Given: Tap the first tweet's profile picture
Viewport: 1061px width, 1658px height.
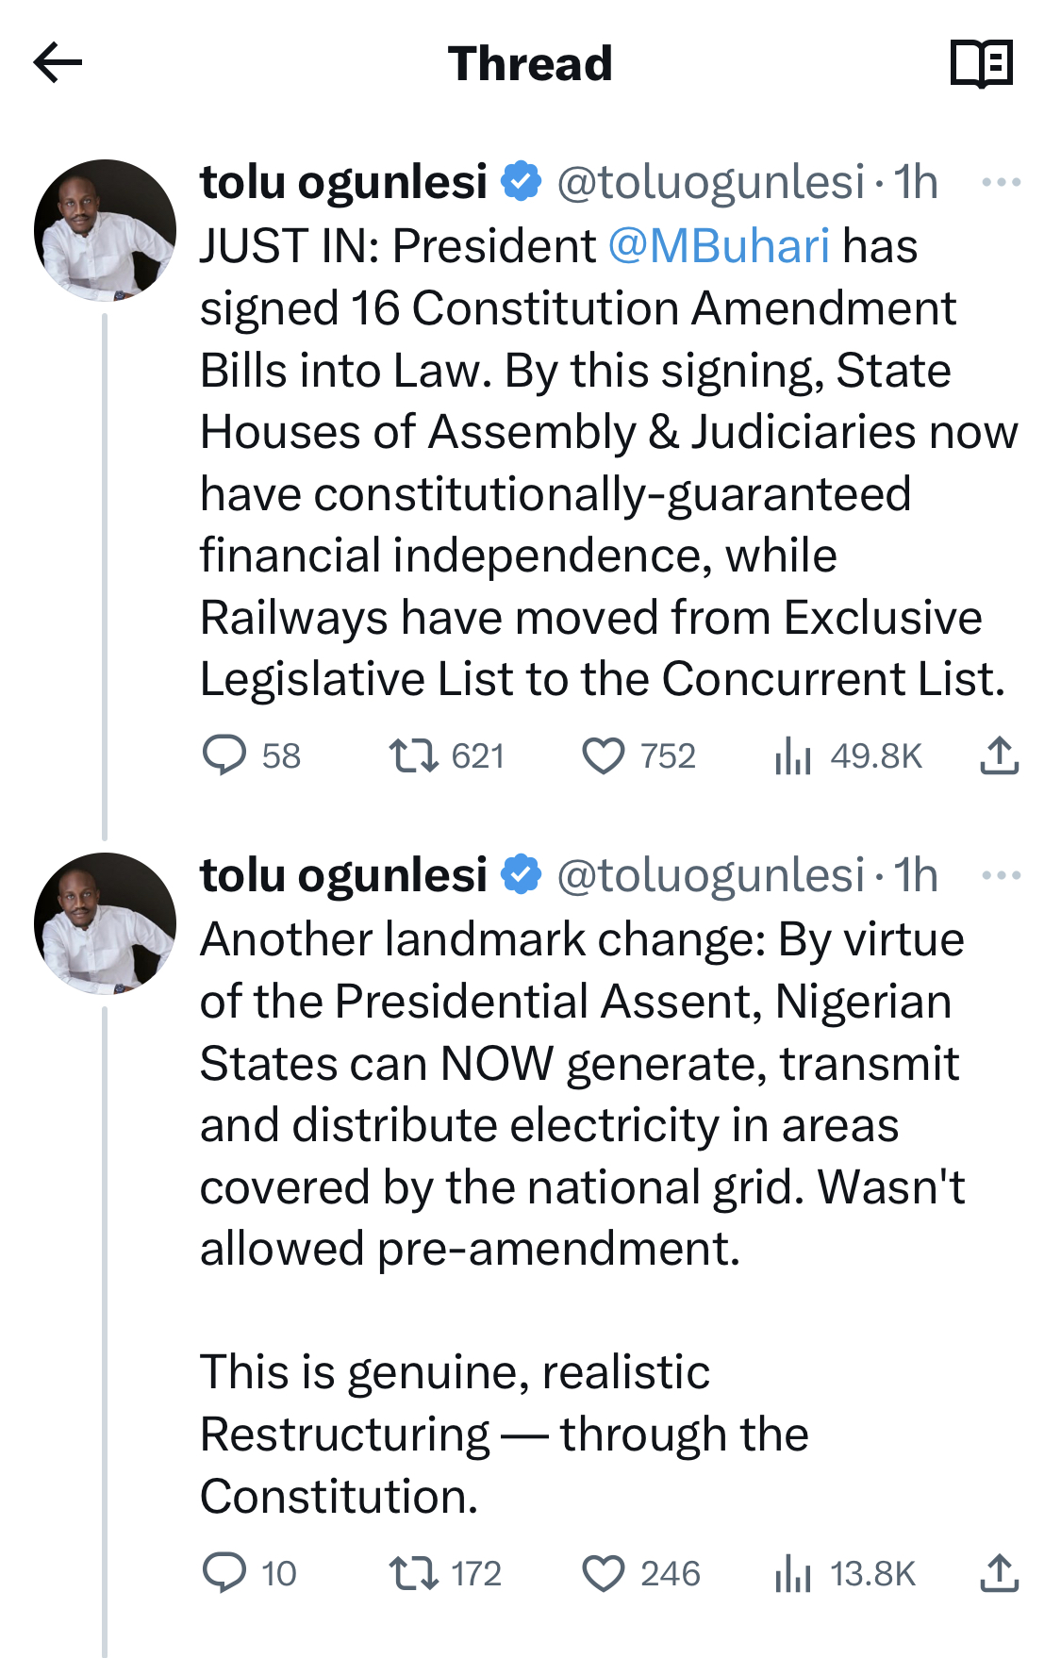Looking at the screenshot, I should tap(105, 230).
